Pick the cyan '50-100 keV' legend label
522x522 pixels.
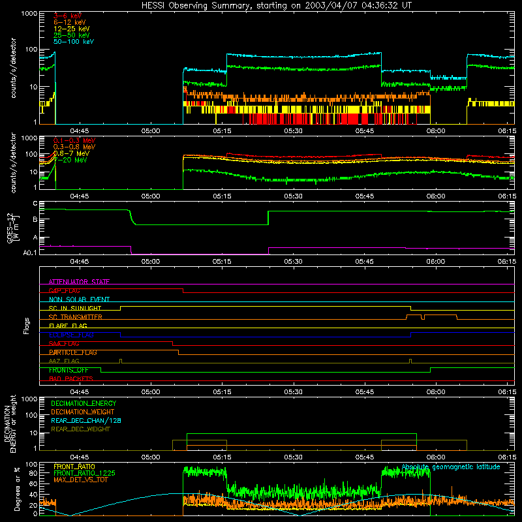(x=74, y=42)
